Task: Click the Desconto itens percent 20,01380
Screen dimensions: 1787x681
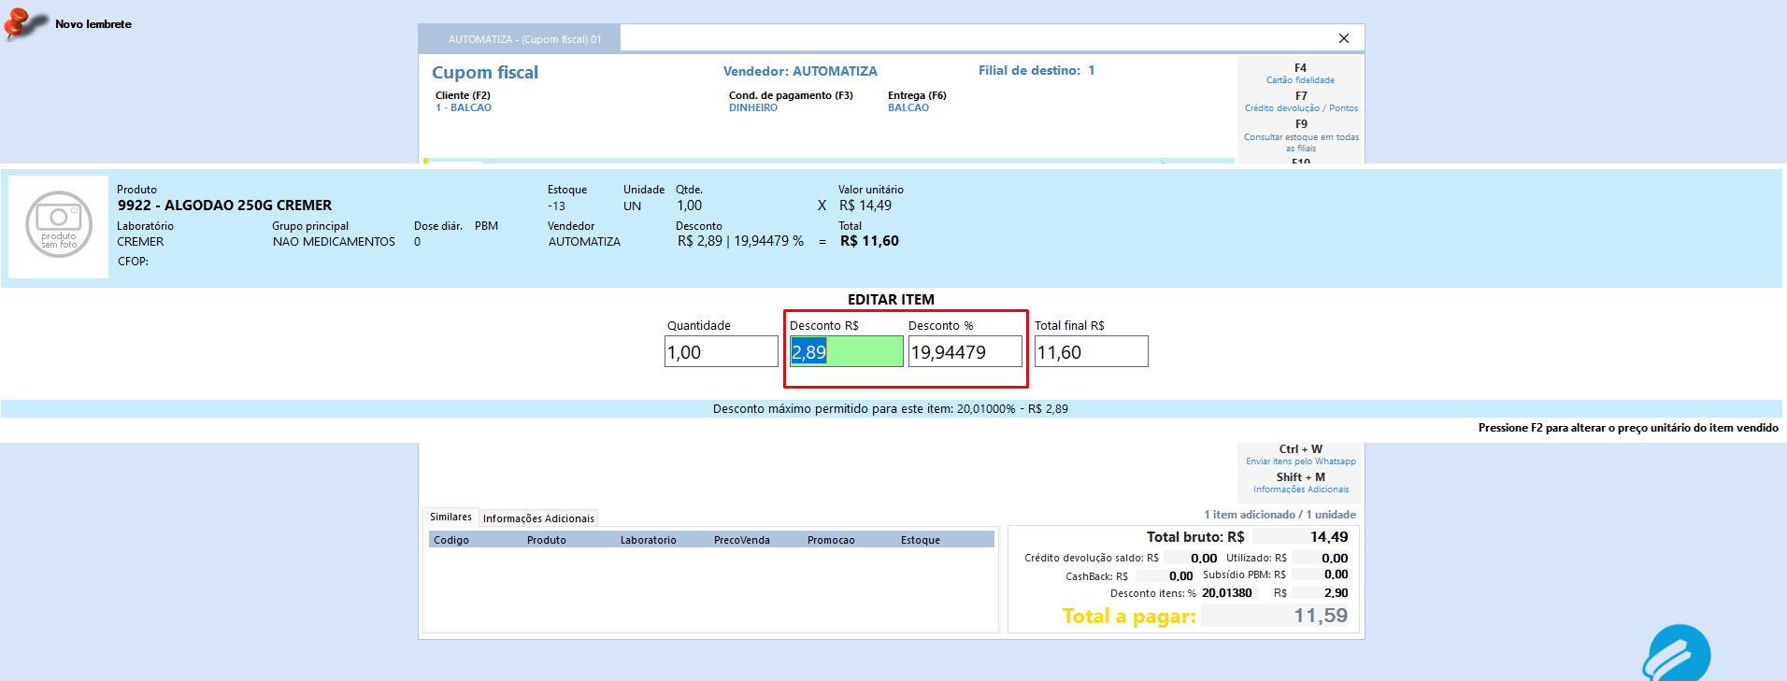Action: pos(1227,593)
